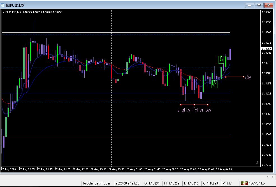Click the scroll right arrow below chart

pos(273,177)
